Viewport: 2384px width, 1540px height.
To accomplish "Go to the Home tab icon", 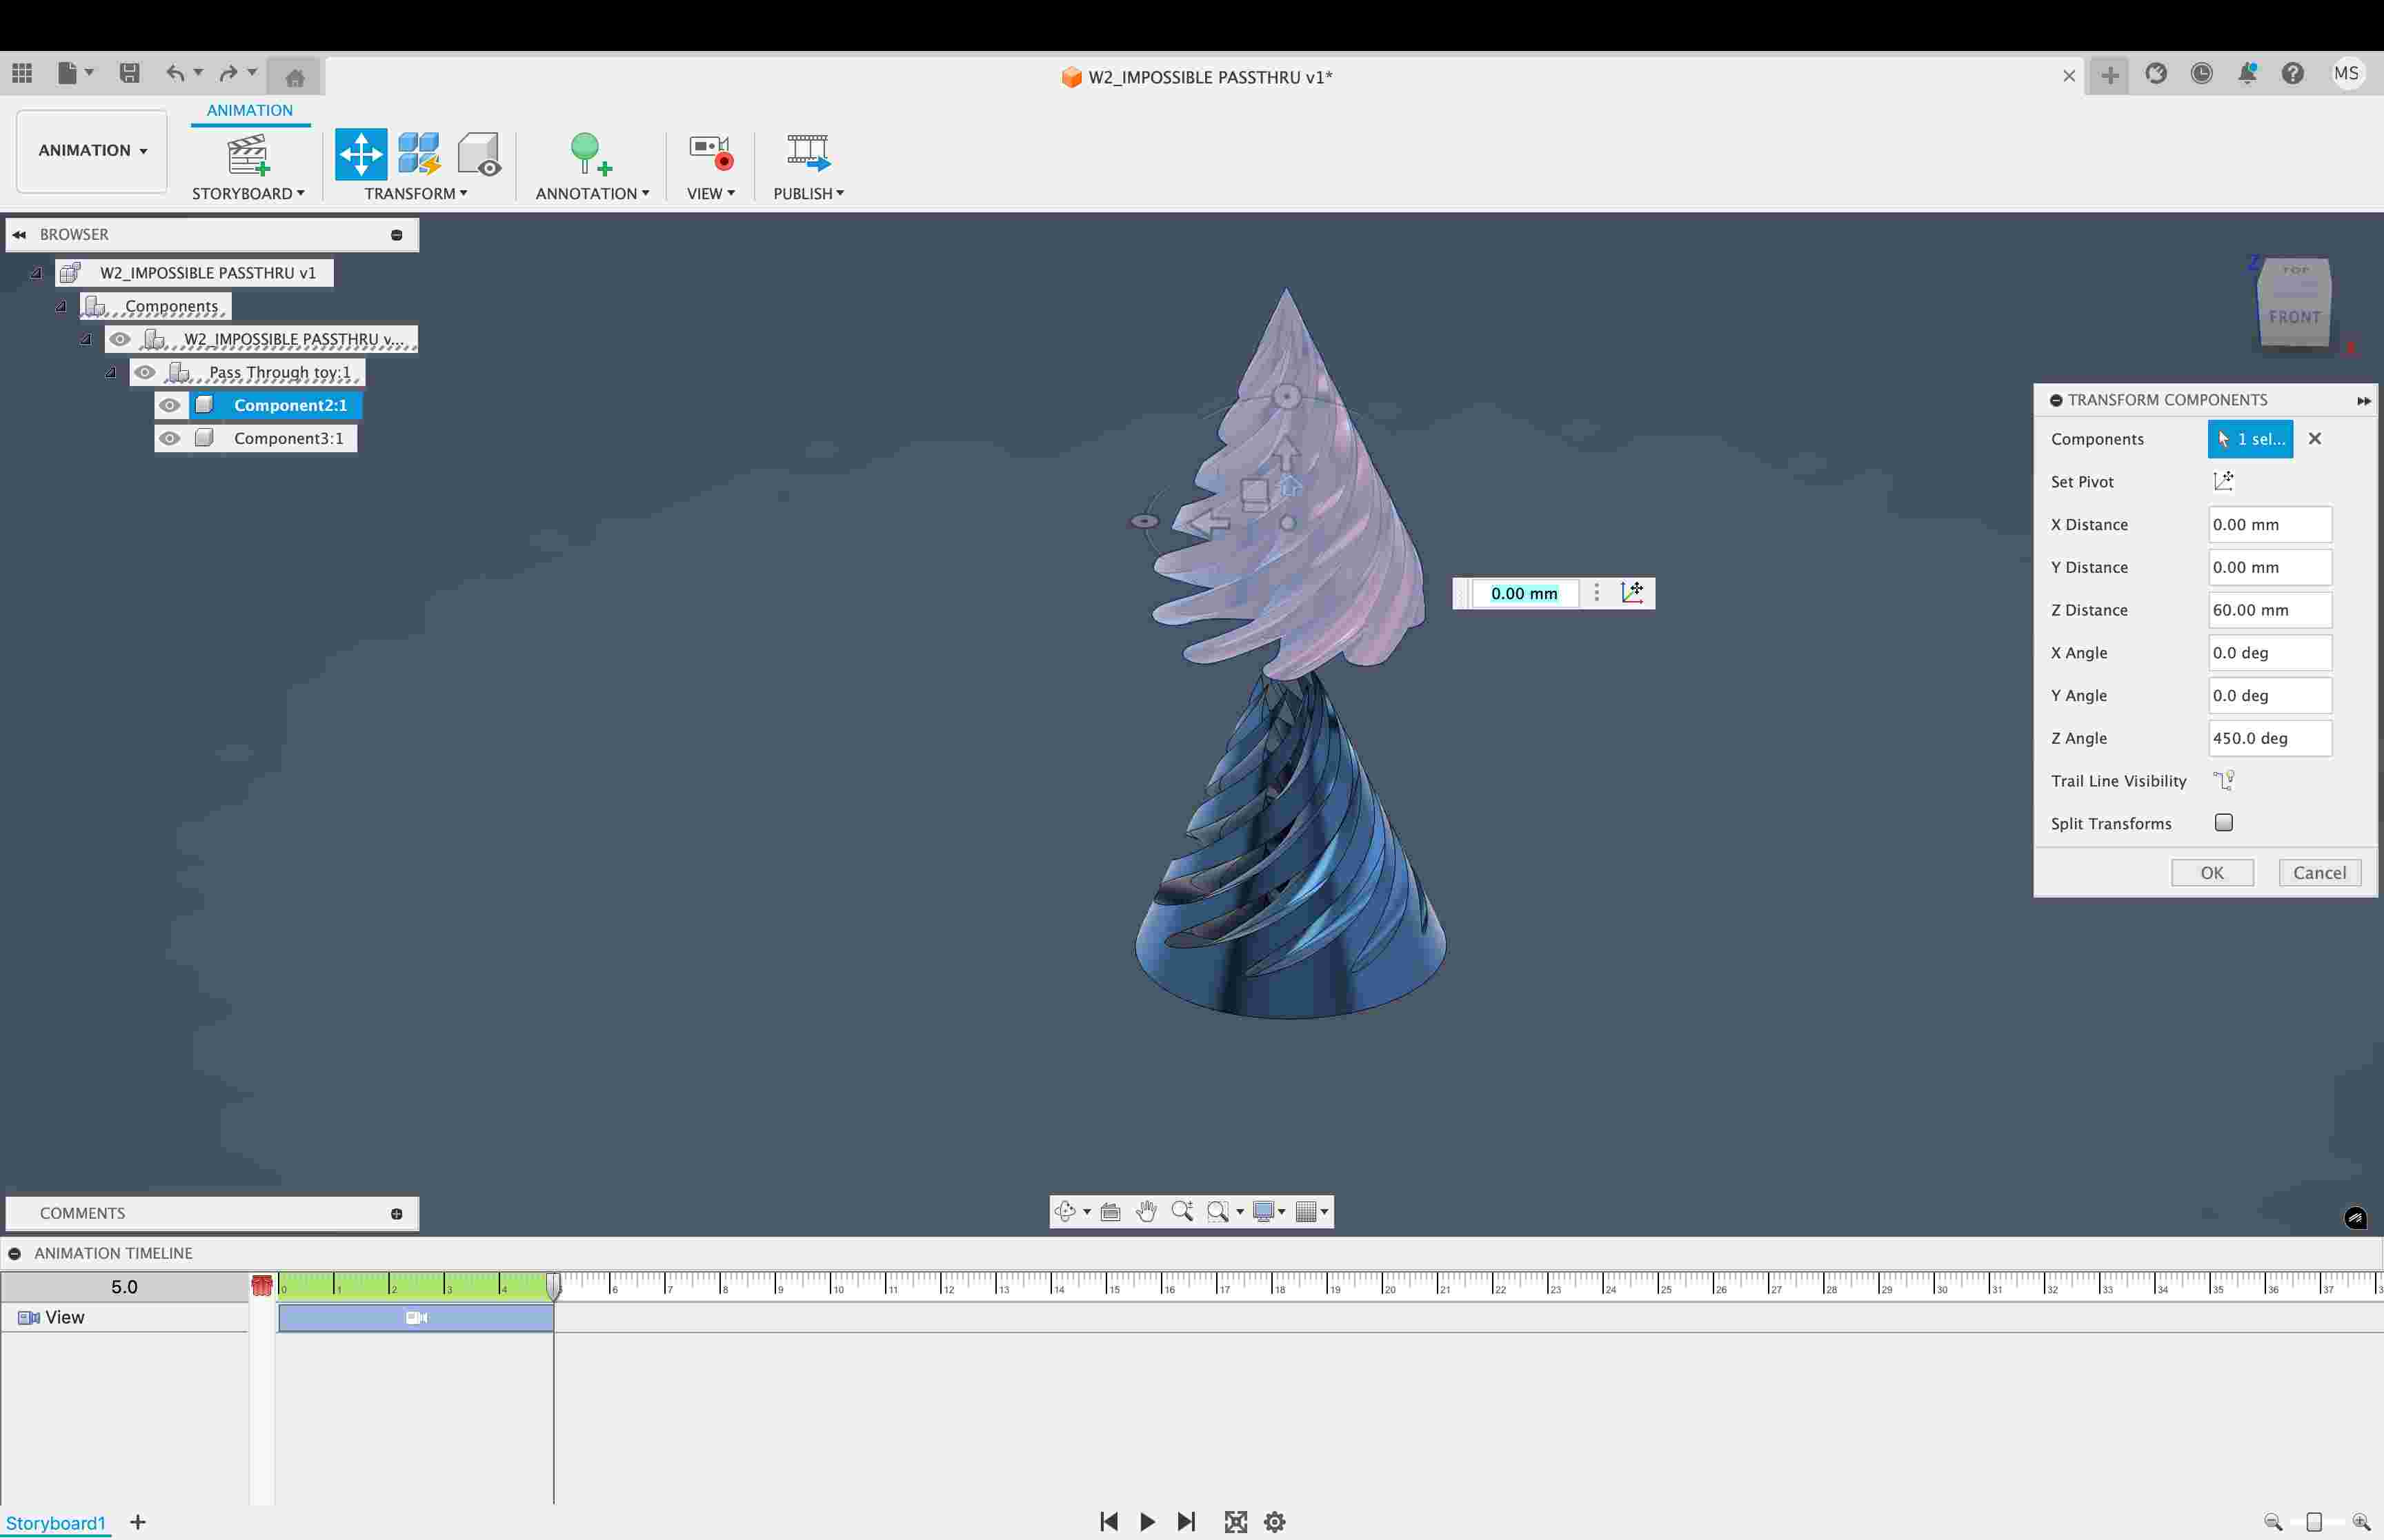I will [x=294, y=77].
